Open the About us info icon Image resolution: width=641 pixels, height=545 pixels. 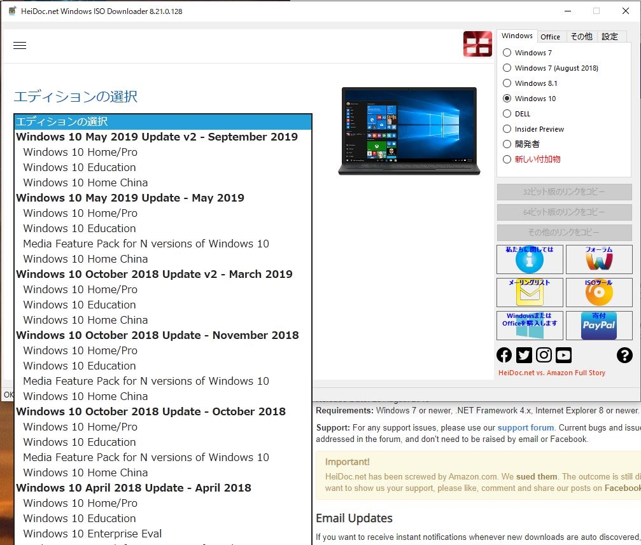[530, 259]
